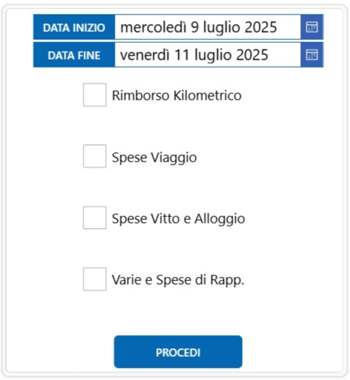
Task: Click the DATA FINE header label
Action: 74,55
